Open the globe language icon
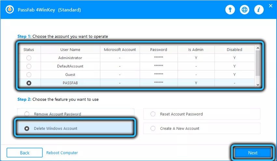277x161 pixels. [x=244, y=10]
